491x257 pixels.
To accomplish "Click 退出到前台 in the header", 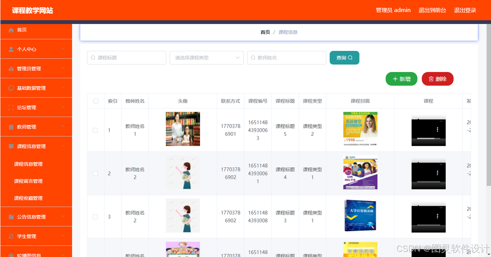I will click(432, 10).
